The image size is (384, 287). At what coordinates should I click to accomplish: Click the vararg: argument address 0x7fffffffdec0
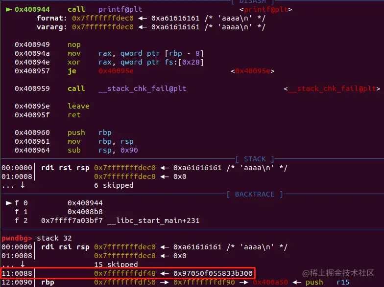103,27
